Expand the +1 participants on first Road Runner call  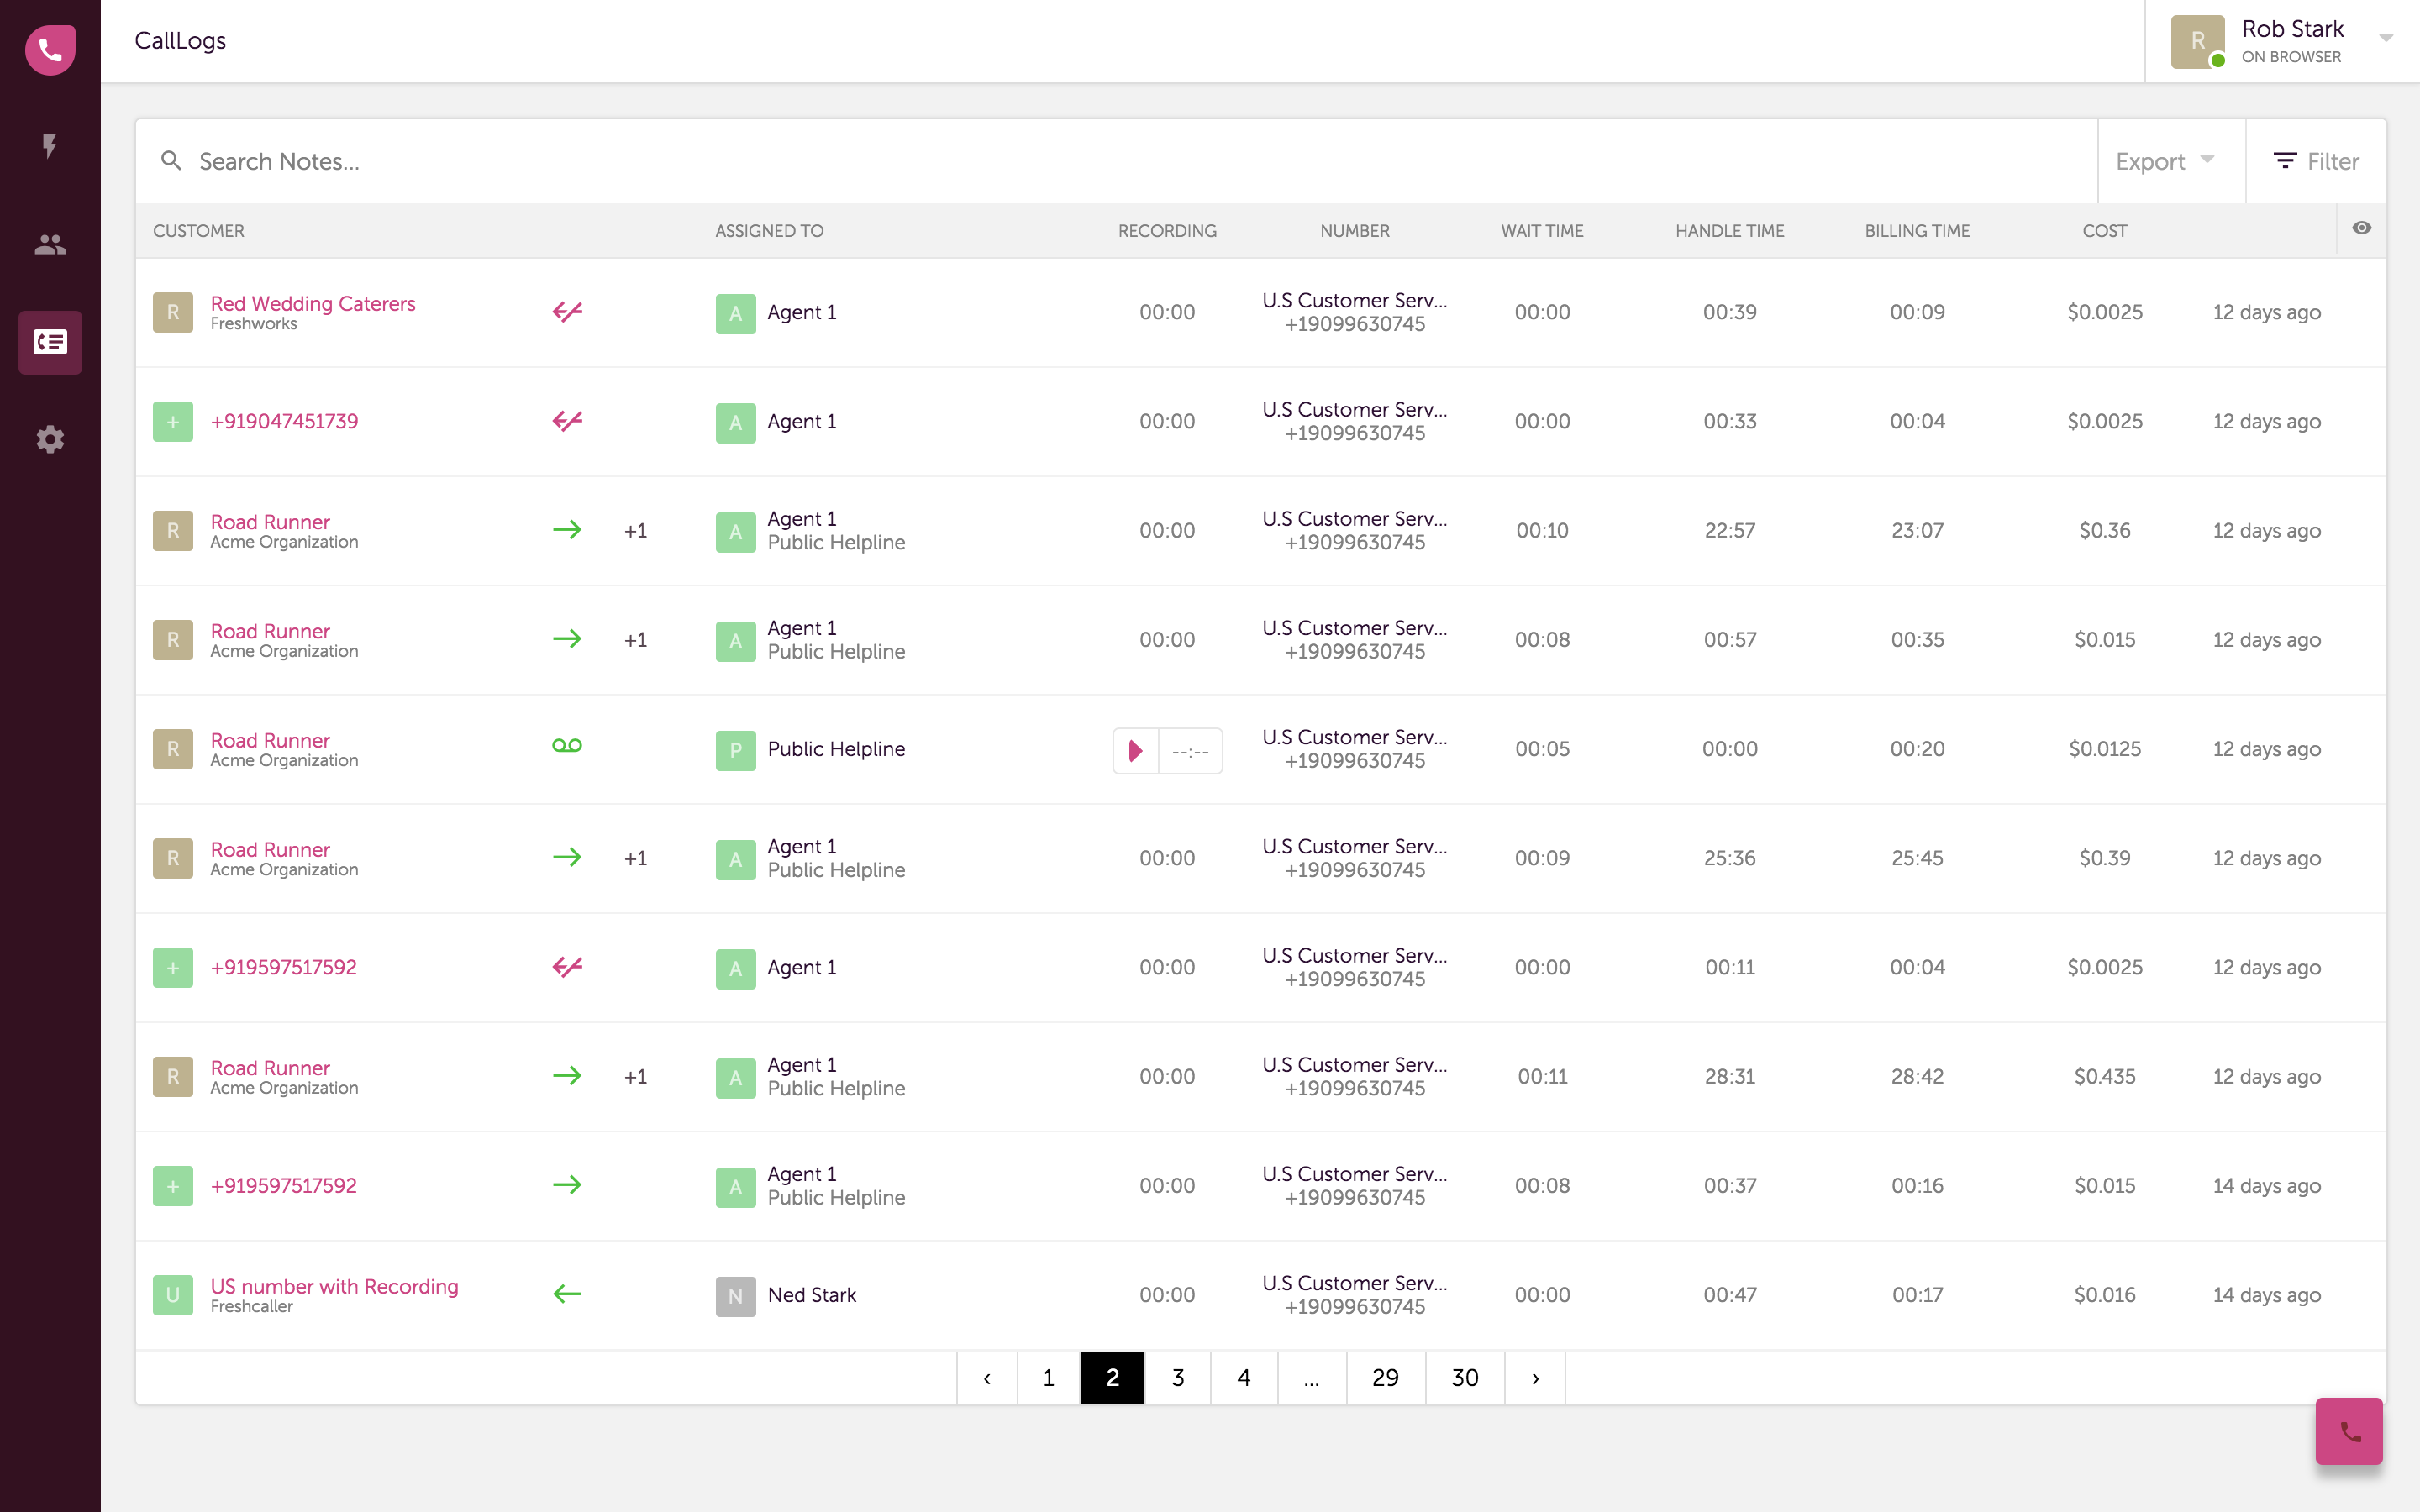(x=635, y=530)
